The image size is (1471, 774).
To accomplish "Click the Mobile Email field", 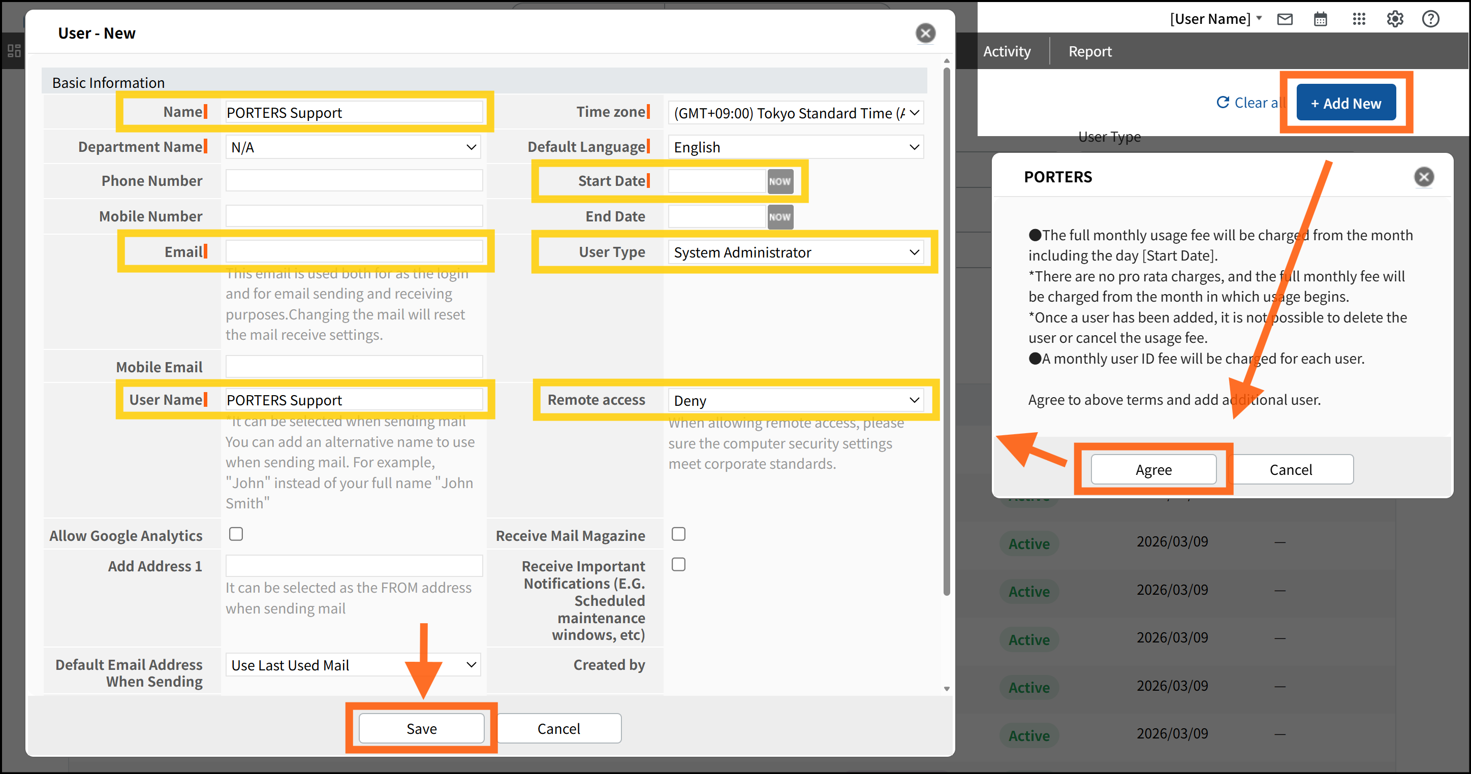I will (354, 367).
